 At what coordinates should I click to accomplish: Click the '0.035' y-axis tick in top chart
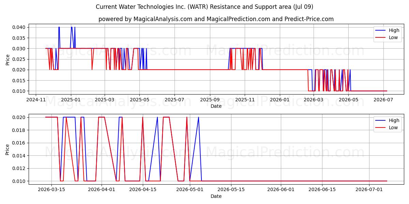(x=19, y=38)
